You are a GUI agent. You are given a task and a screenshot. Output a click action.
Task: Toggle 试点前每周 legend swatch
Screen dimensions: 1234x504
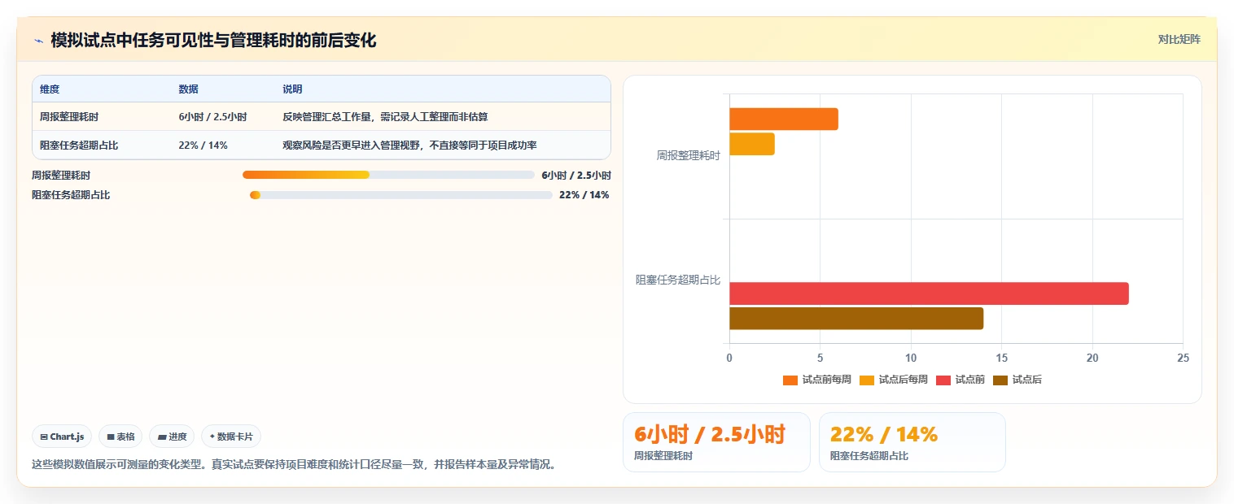pos(790,380)
